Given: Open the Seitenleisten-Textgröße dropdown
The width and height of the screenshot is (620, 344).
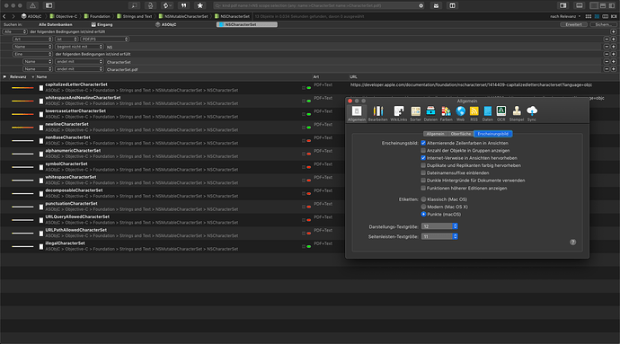Looking at the screenshot, I should 439,236.
